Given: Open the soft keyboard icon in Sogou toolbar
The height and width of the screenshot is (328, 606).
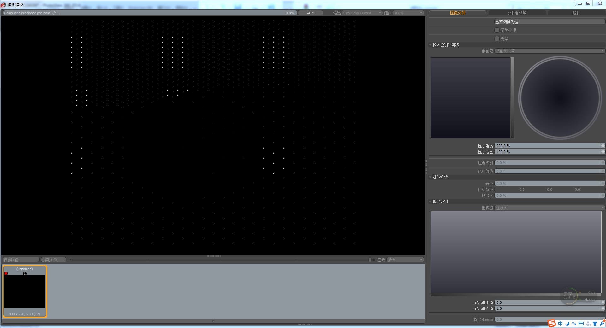Looking at the screenshot, I should click(581, 324).
